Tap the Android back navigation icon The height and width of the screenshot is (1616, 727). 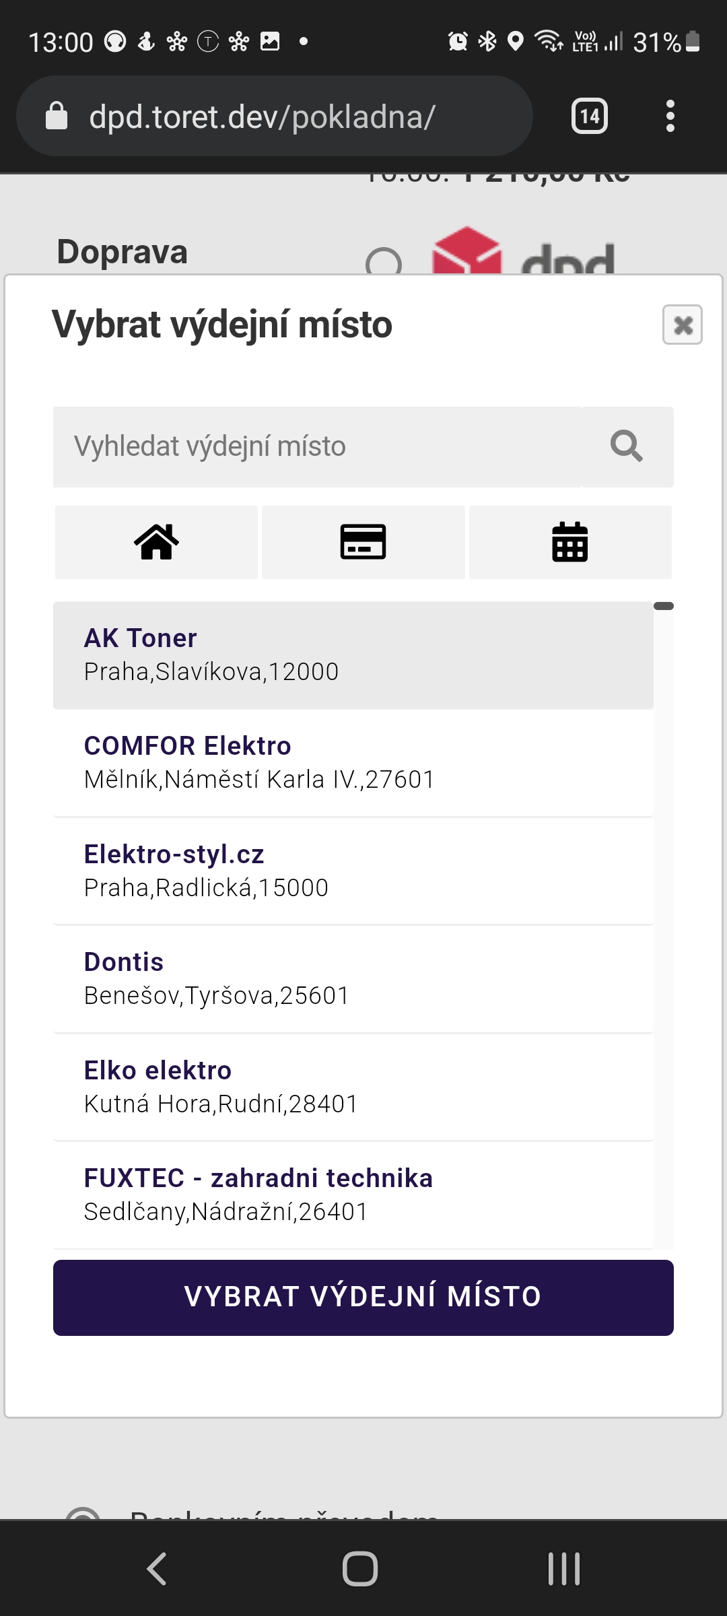[157, 1568]
